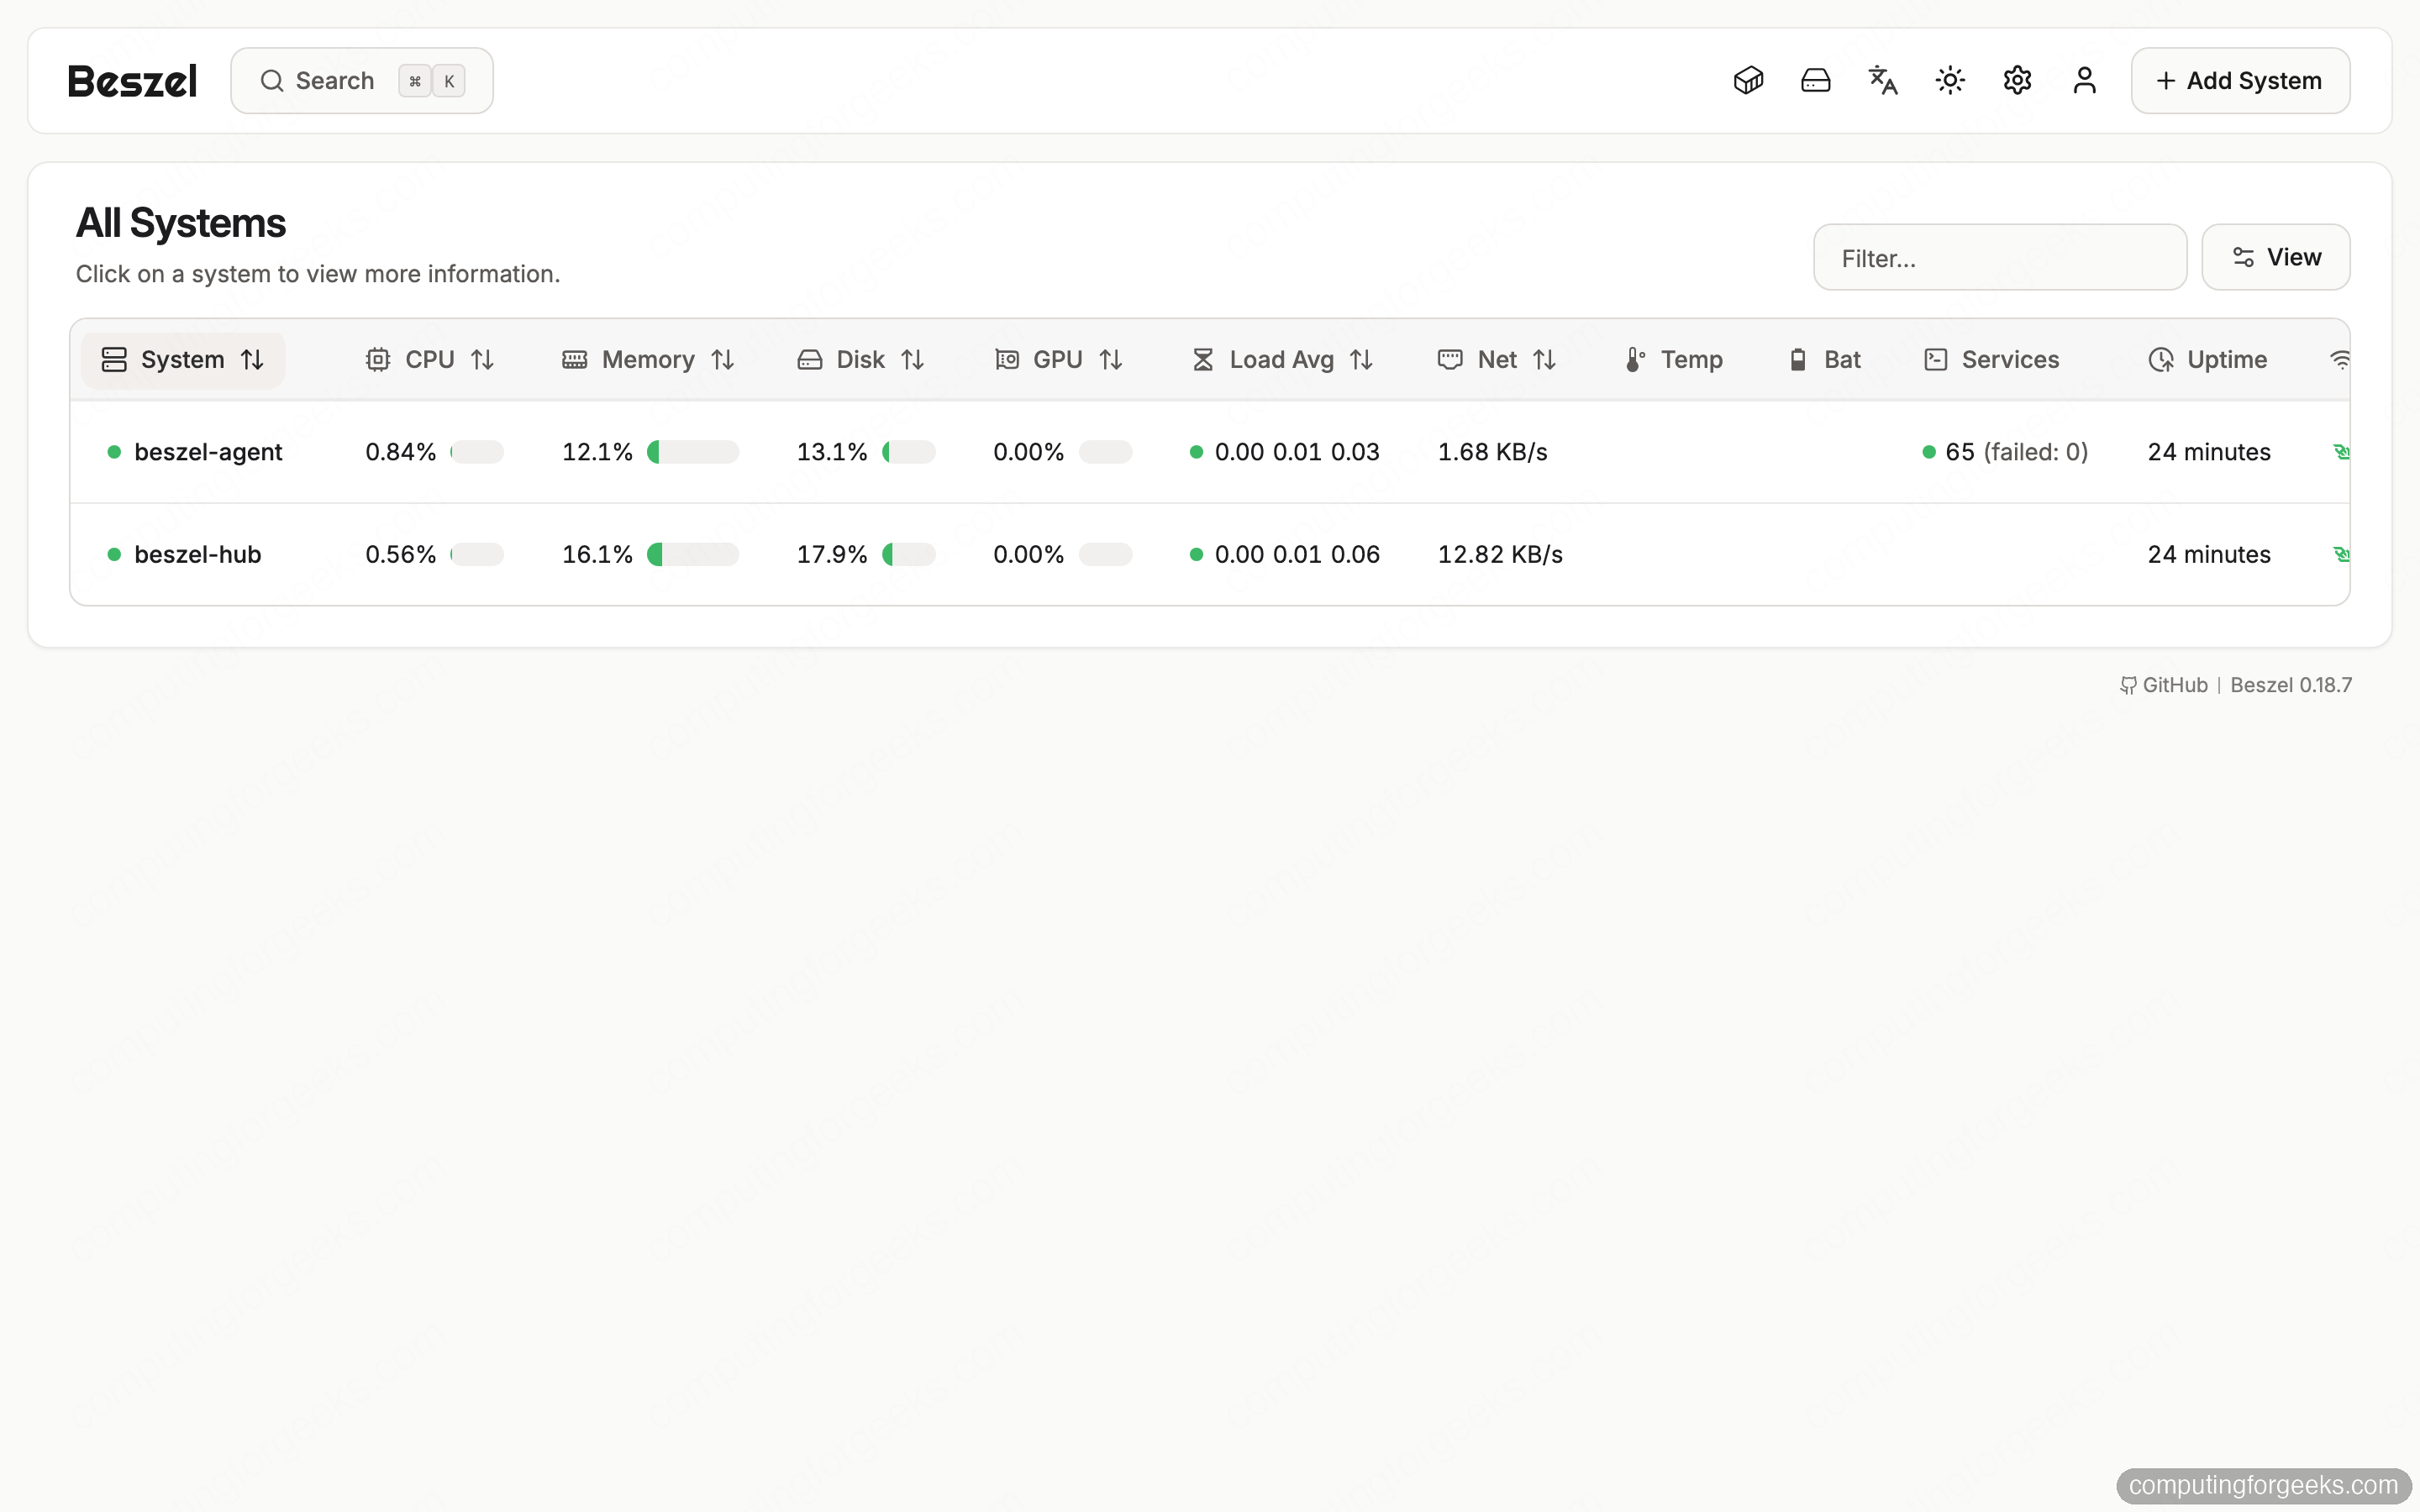Click beszel-hub green connection icon
Viewport: 2420px width, 1512px height.
click(x=2341, y=554)
